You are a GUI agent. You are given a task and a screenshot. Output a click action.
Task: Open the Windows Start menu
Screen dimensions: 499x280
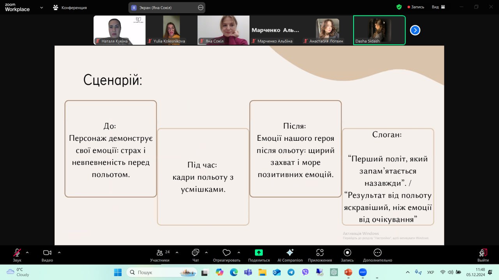point(118,272)
